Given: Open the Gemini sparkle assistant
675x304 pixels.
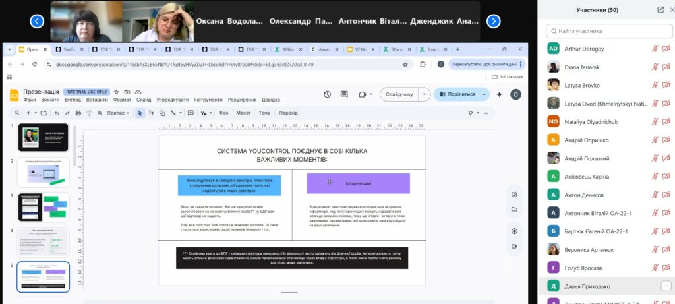Looking at the screenshot, I should click(500, 94).
